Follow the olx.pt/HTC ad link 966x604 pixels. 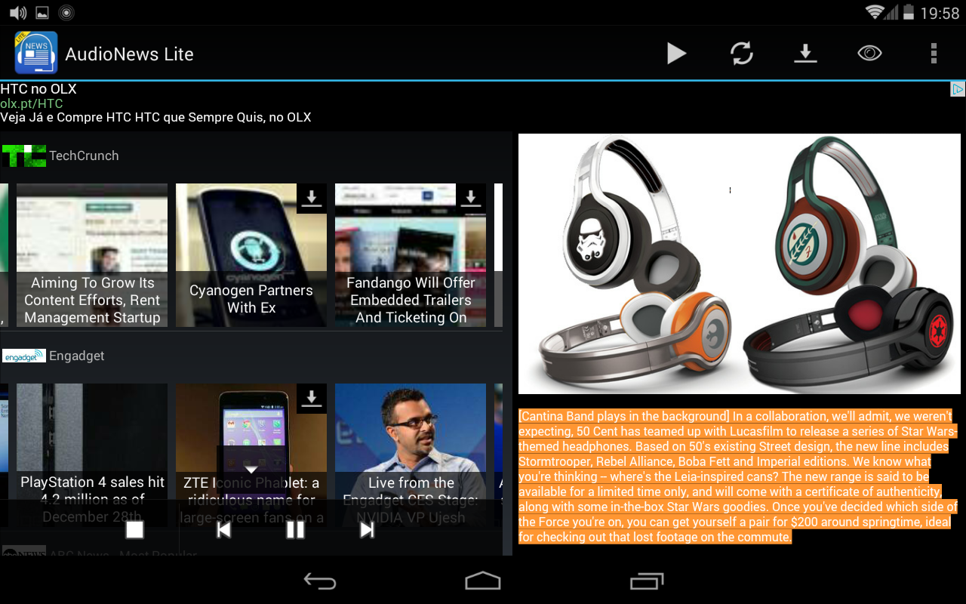tap(32, 103)
